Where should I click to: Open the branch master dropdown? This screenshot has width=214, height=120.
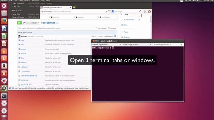pyautogui.click(x=31, y=23)
